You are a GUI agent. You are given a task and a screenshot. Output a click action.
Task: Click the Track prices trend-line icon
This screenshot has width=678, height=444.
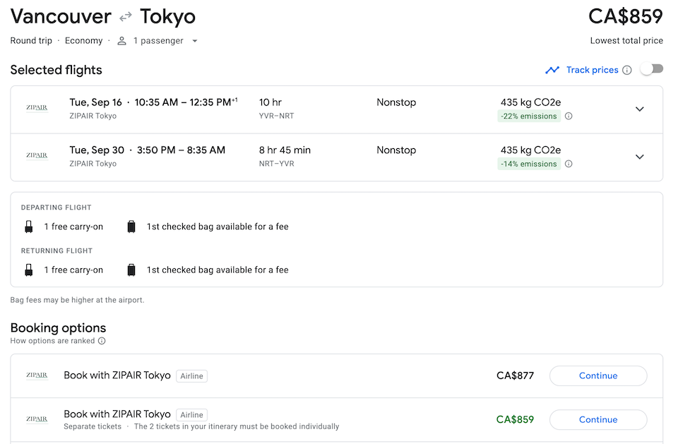click(x=552, y=70)
